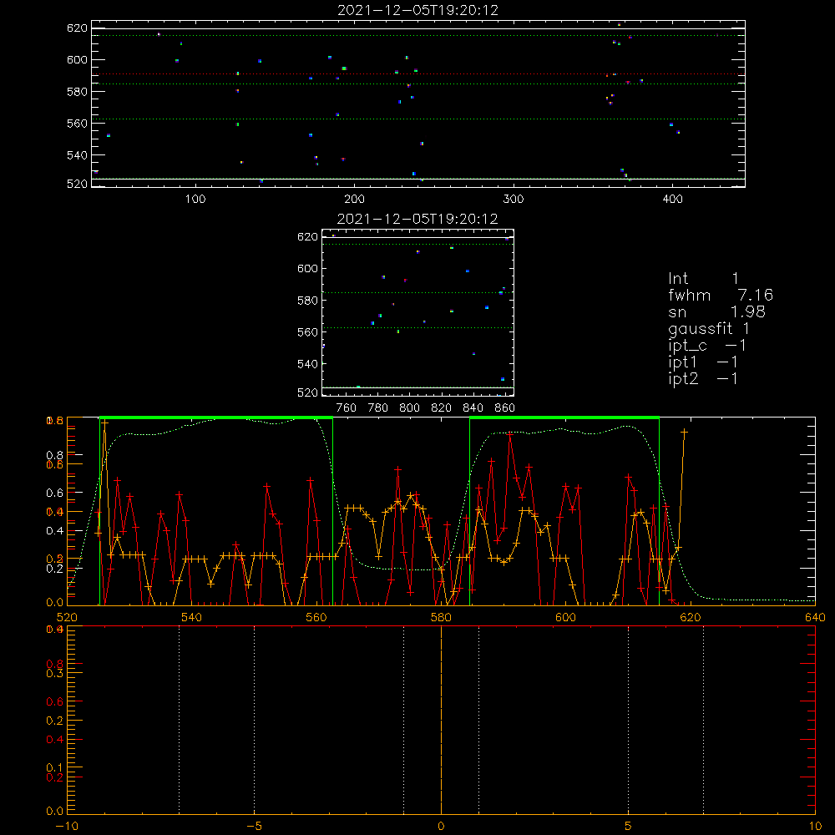Click the 'ipt1 -1' readout text
This screenshot has height=835, width=835.
(x=703, y=362)
